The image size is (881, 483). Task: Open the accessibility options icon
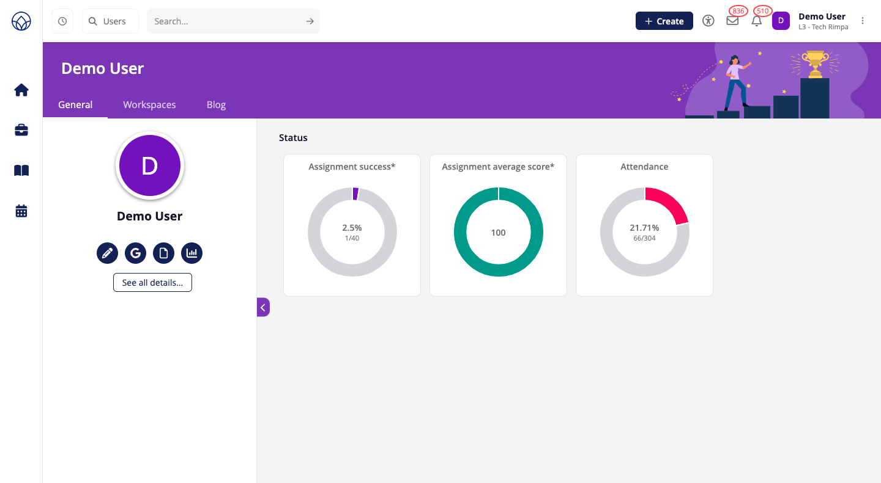coord(708,21)
